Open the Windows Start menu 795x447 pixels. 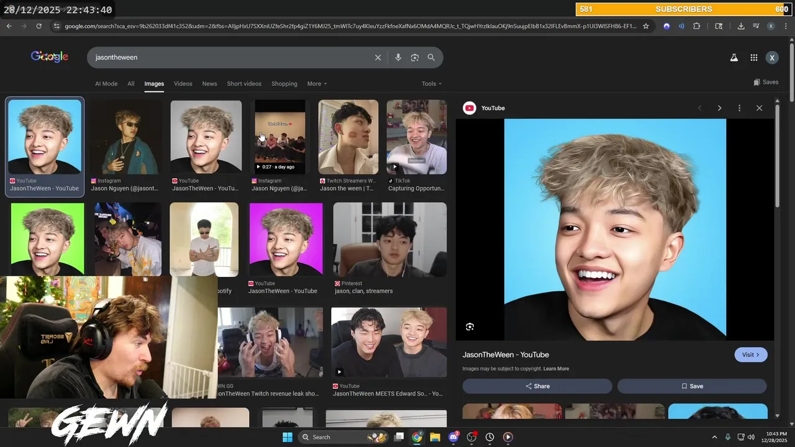pyautogui.click(x=288, y=437)
